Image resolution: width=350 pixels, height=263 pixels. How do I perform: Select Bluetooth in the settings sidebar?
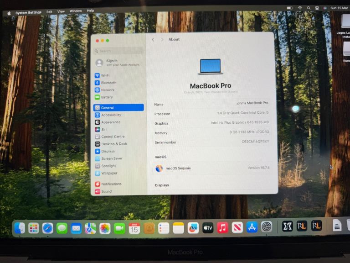coord(108,83)
